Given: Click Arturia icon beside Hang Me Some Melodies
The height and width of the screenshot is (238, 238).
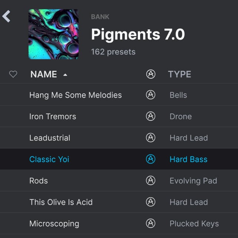Looking at the screenshot, I should tap(151, 95).
